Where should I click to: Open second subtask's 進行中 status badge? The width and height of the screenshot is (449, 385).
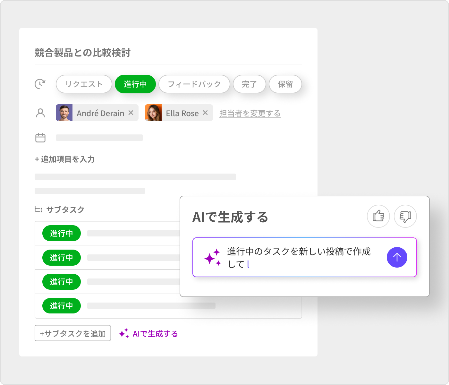tap(61, 258)
